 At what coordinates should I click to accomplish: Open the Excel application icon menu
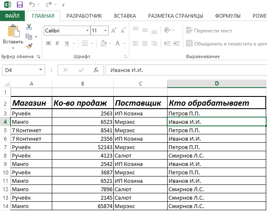8,5
